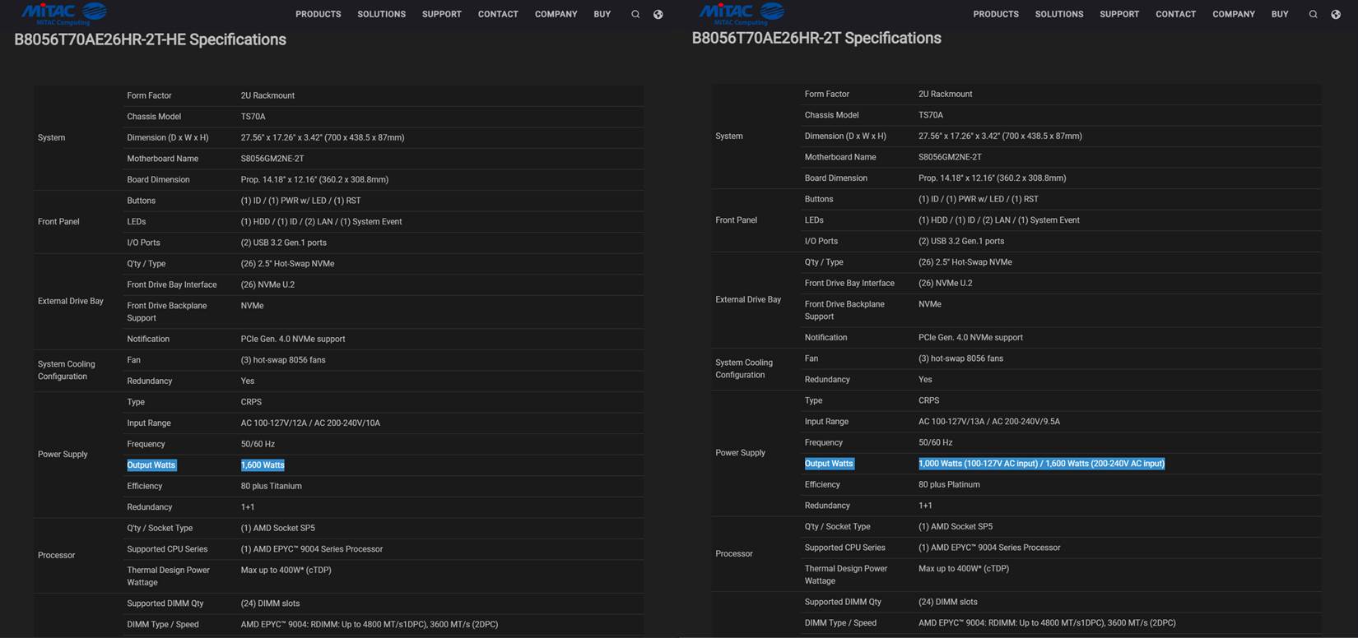The image size is (1358, 638).
Task: Open SOLUTIONS menu in left page
Action: tap(381, 14)
